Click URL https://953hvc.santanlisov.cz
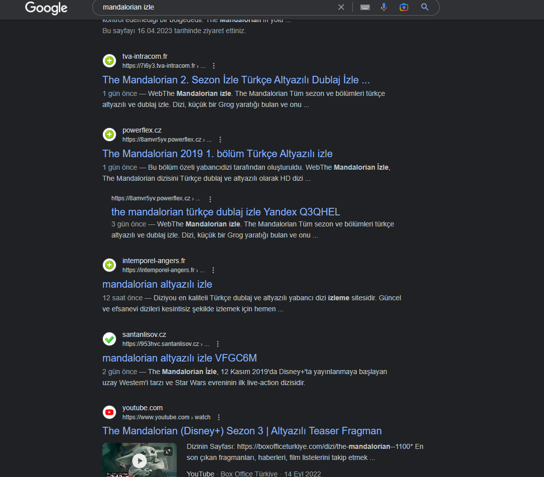Image resolution: width=544 pixels, height=477 pixels. pos(166,344)
